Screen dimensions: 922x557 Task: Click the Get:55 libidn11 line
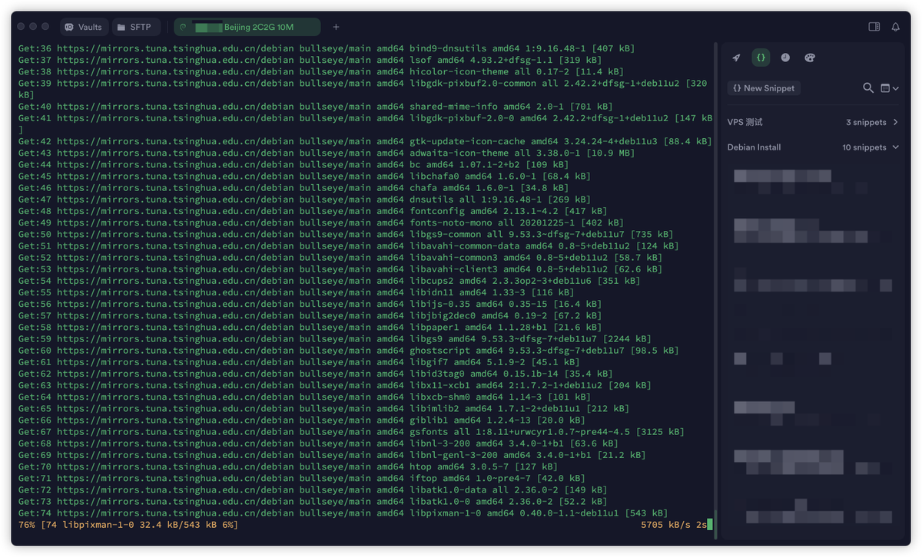[297, 292]
